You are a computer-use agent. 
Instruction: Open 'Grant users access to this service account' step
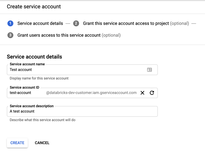click(x=59, y=35)
